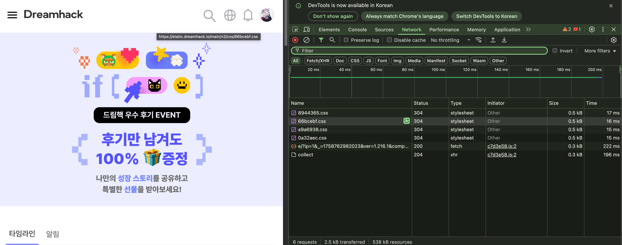
Task: Switch to the Sources tab
Action: 384,30
